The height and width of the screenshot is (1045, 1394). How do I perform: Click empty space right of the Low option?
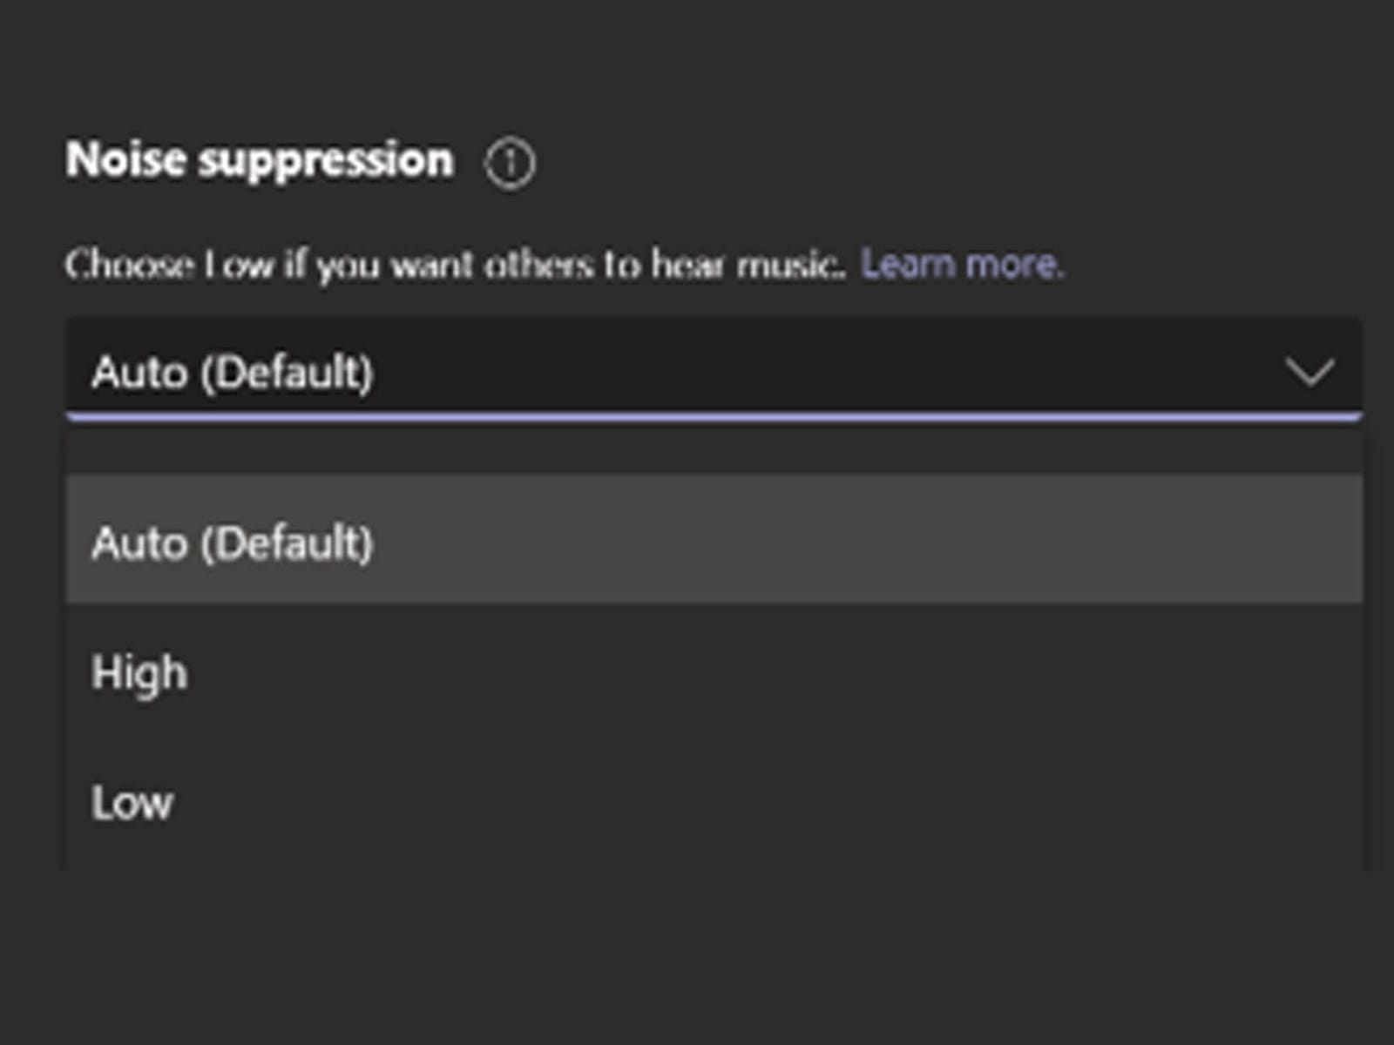tap(784, 802)
